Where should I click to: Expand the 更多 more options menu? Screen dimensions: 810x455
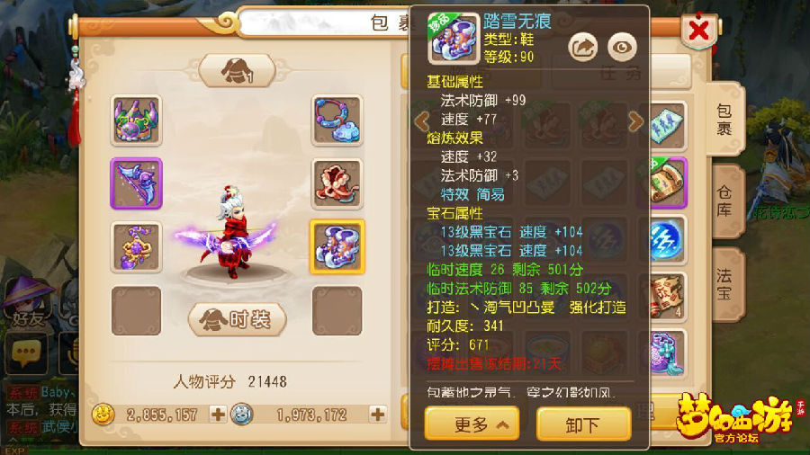coord(472,424)
